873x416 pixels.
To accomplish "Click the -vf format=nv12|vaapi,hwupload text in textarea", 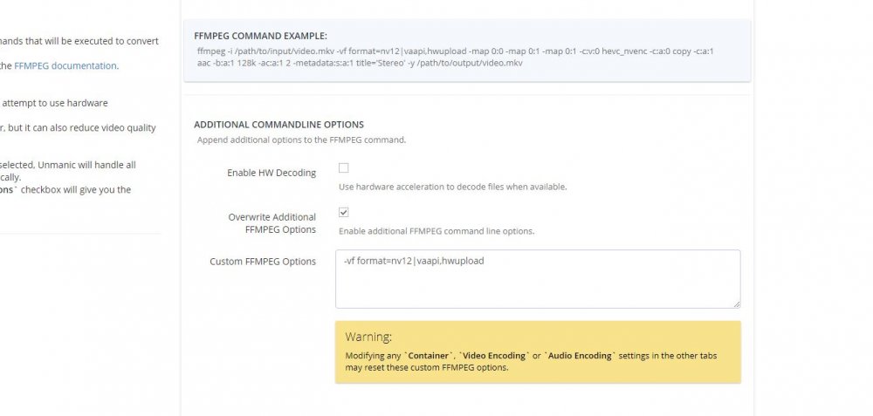I will 414,261.
